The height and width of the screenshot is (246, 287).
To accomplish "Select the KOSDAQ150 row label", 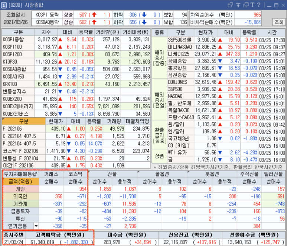I will [18, 77].
